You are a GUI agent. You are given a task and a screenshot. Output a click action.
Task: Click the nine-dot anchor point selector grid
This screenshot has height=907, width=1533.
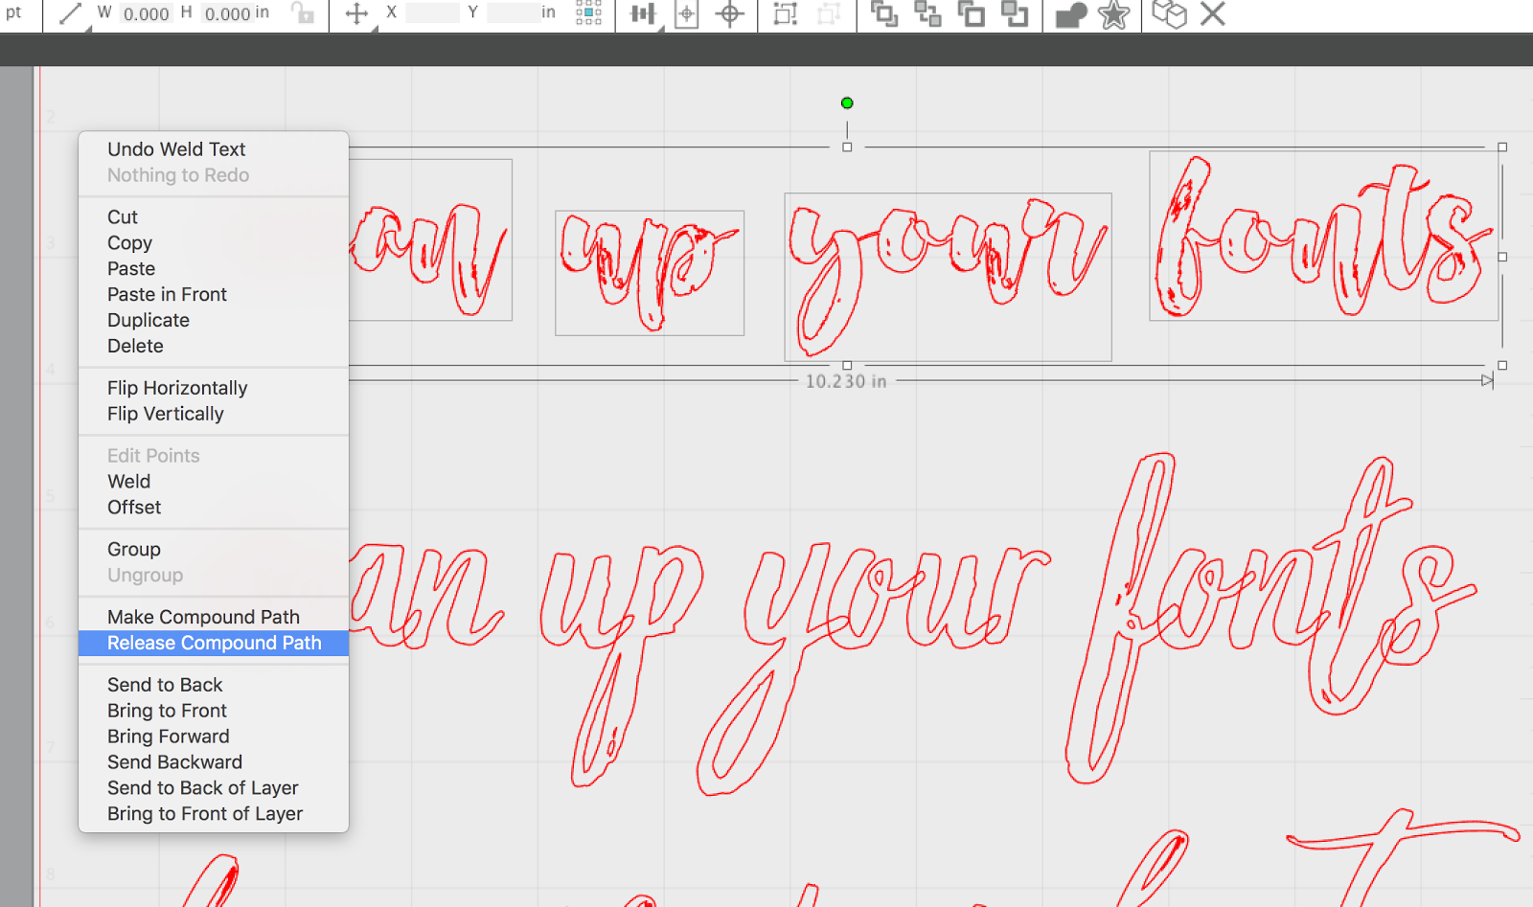[589, 14]
